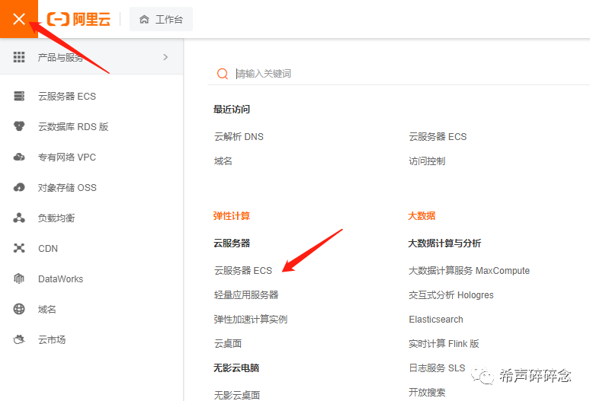Screen dimensions: 590x401
Task: Open 云数据库 RDS 版 in the sidebar
Action: pos(73,127)
